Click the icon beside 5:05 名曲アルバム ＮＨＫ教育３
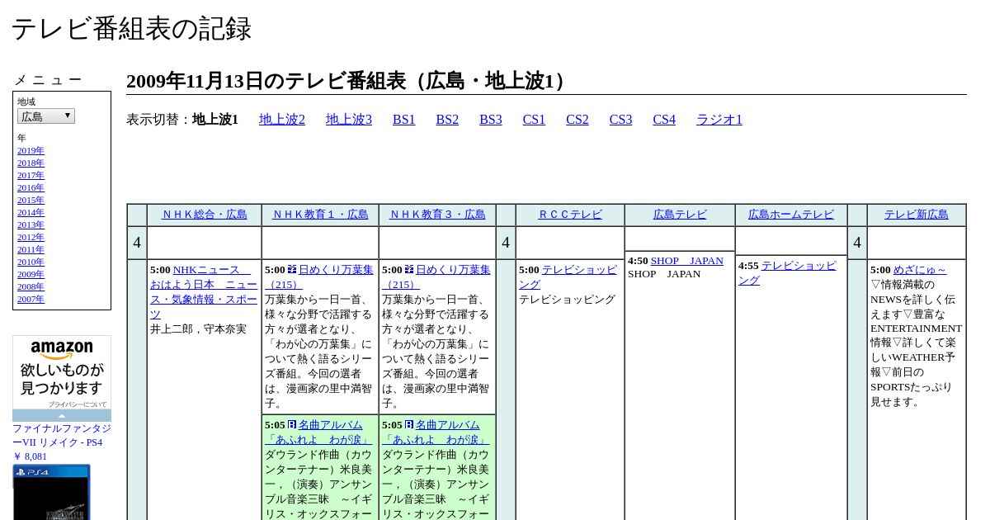Viewport: 990px width, 520px height. [x=409, y=425]
